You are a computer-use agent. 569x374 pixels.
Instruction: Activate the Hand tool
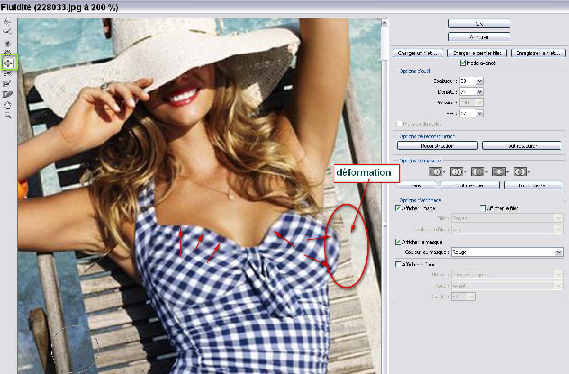pyautogui.click(x=8, y=105)
